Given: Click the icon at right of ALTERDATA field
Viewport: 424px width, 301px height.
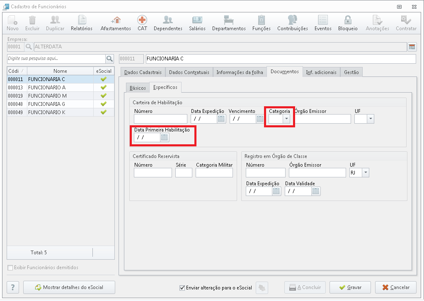Looking at the screenshot, I should 412,47.
